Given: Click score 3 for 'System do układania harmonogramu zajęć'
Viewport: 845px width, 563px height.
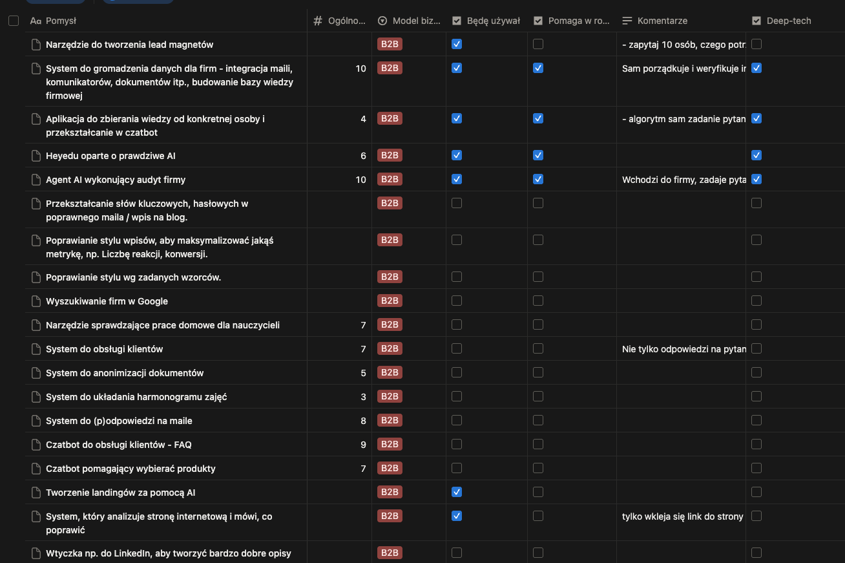Looking at the screenshot, I should click(363, 397).
